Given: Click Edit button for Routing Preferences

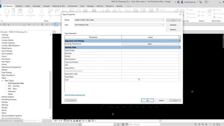Looking at the screenshot, I should [150, 44].
